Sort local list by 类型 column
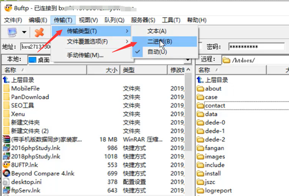 tap(143, 70)
